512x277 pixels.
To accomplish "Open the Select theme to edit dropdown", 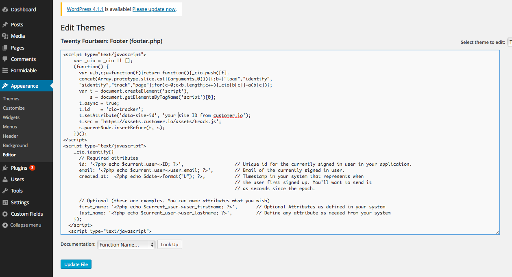I will point(510,42).
